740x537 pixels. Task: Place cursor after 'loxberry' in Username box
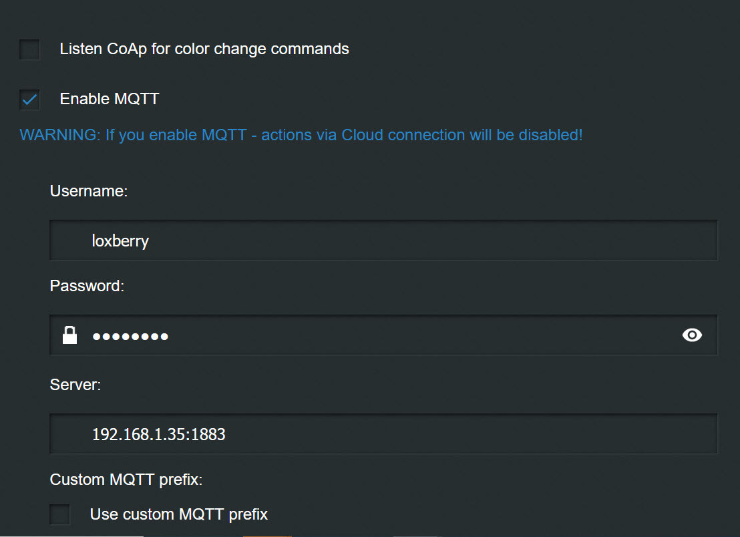[150, 240]
